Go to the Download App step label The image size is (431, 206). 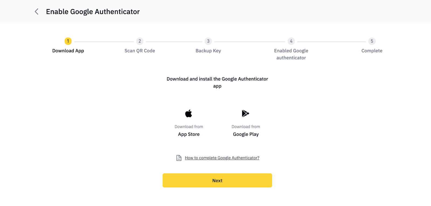click(68, 51)
